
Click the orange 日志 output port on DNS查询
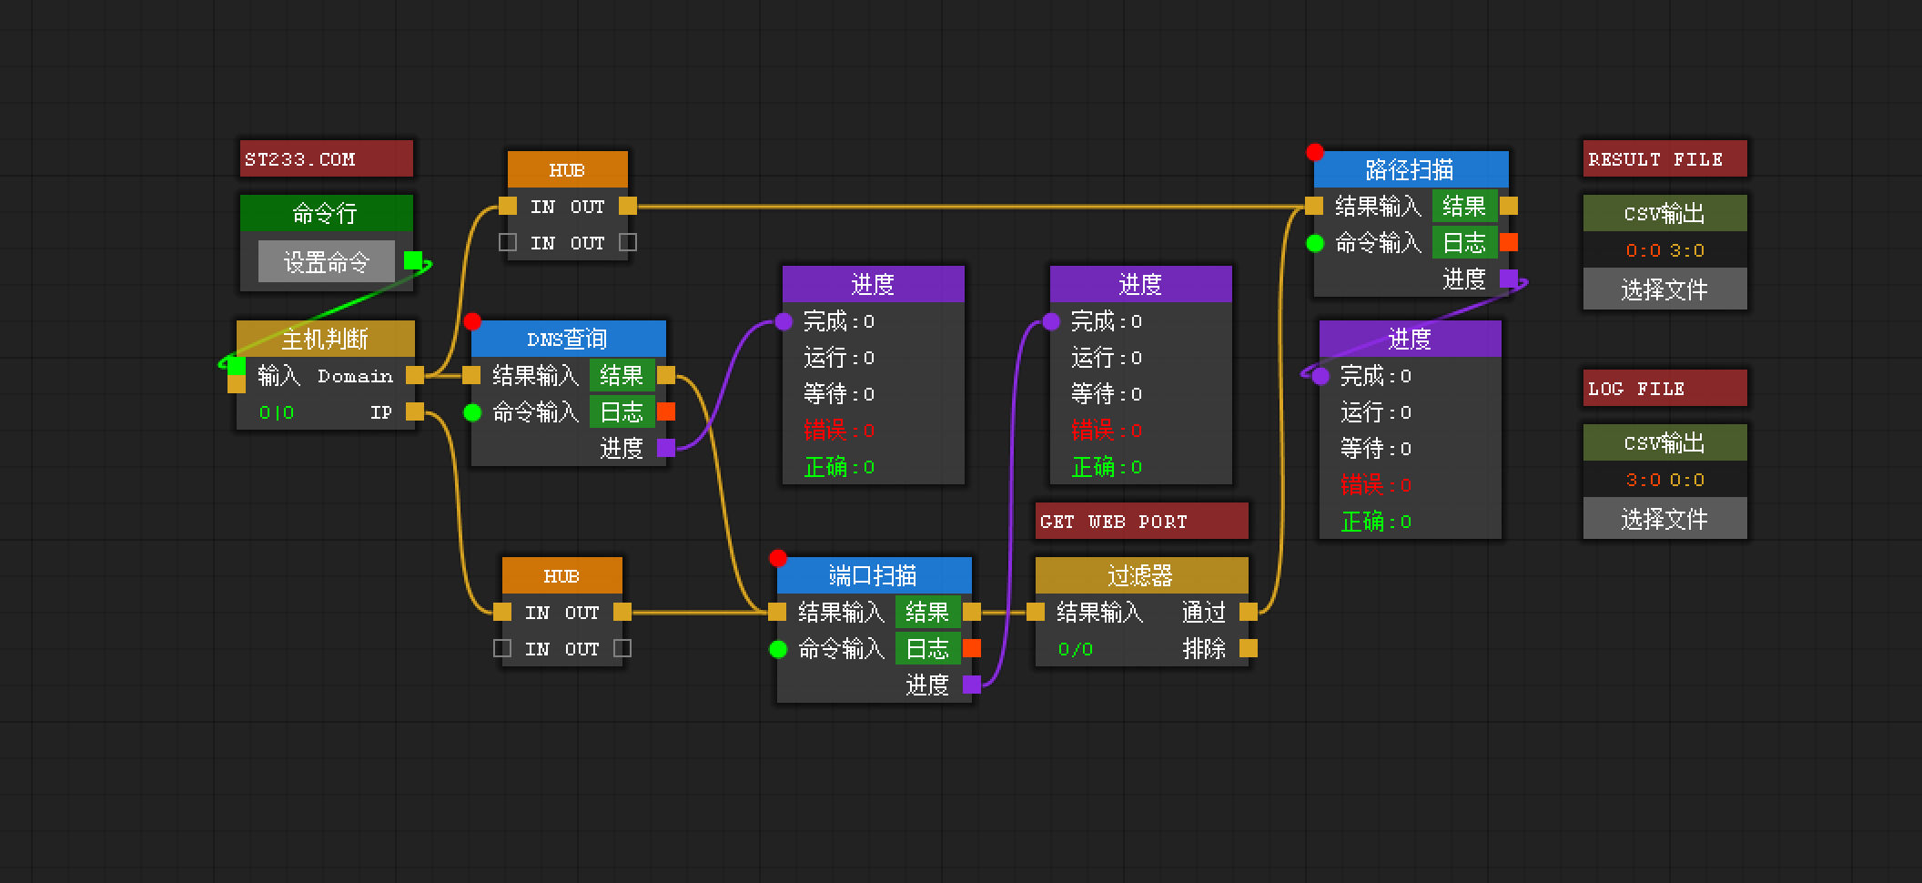pos(666,411)
